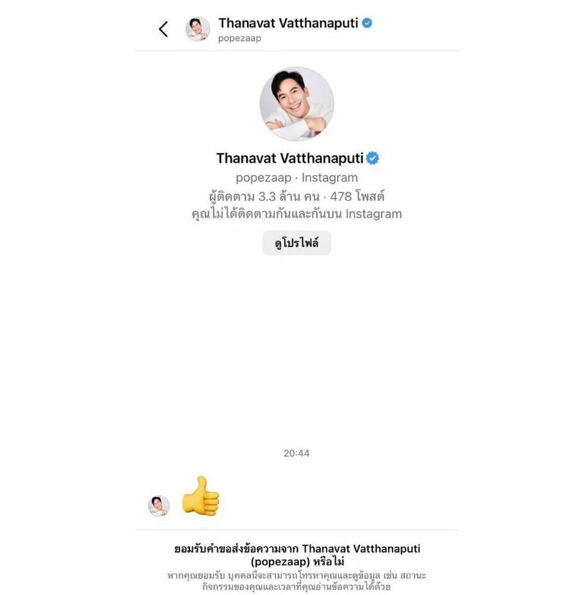Click the verified badge beside the centered name
The width and height of the screenshot is (586, 595).
pyautogui.click(x=373, y=158)
